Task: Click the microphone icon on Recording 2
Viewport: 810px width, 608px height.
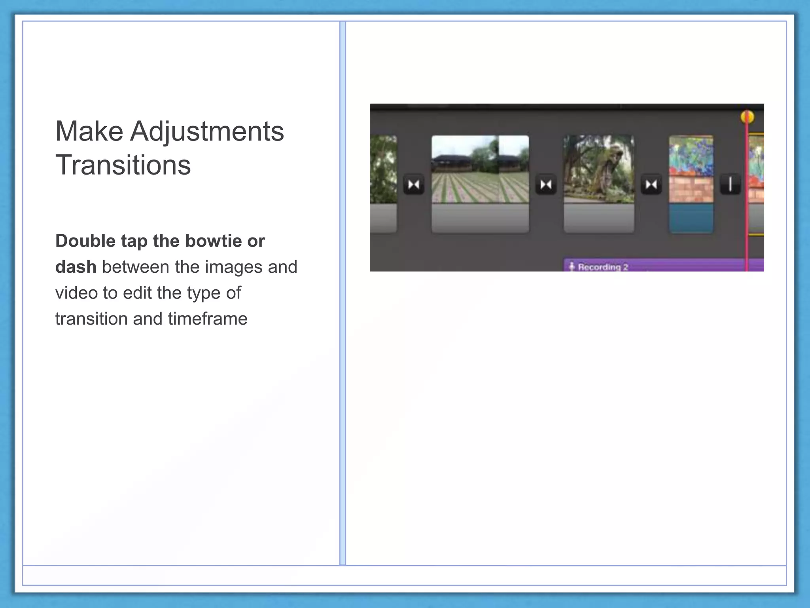Action: (572, 266)
